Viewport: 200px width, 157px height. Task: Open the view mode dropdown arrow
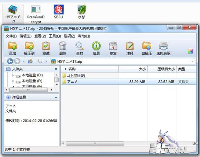(46, 61)
